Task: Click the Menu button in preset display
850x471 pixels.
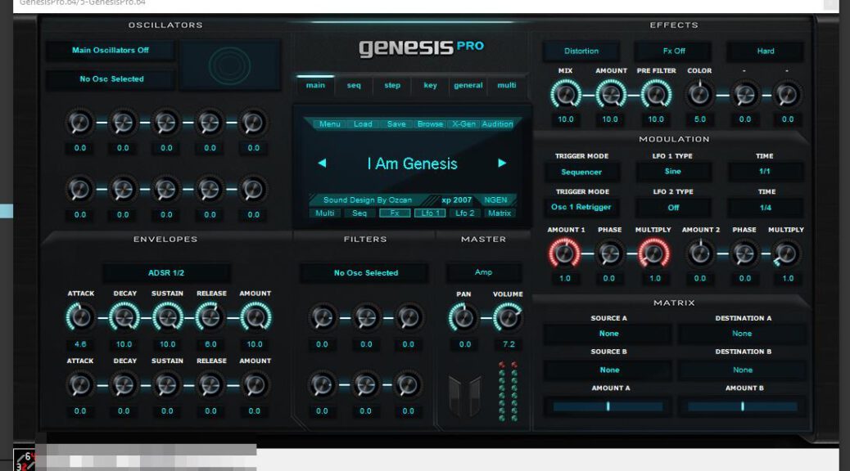Action: 329,124
